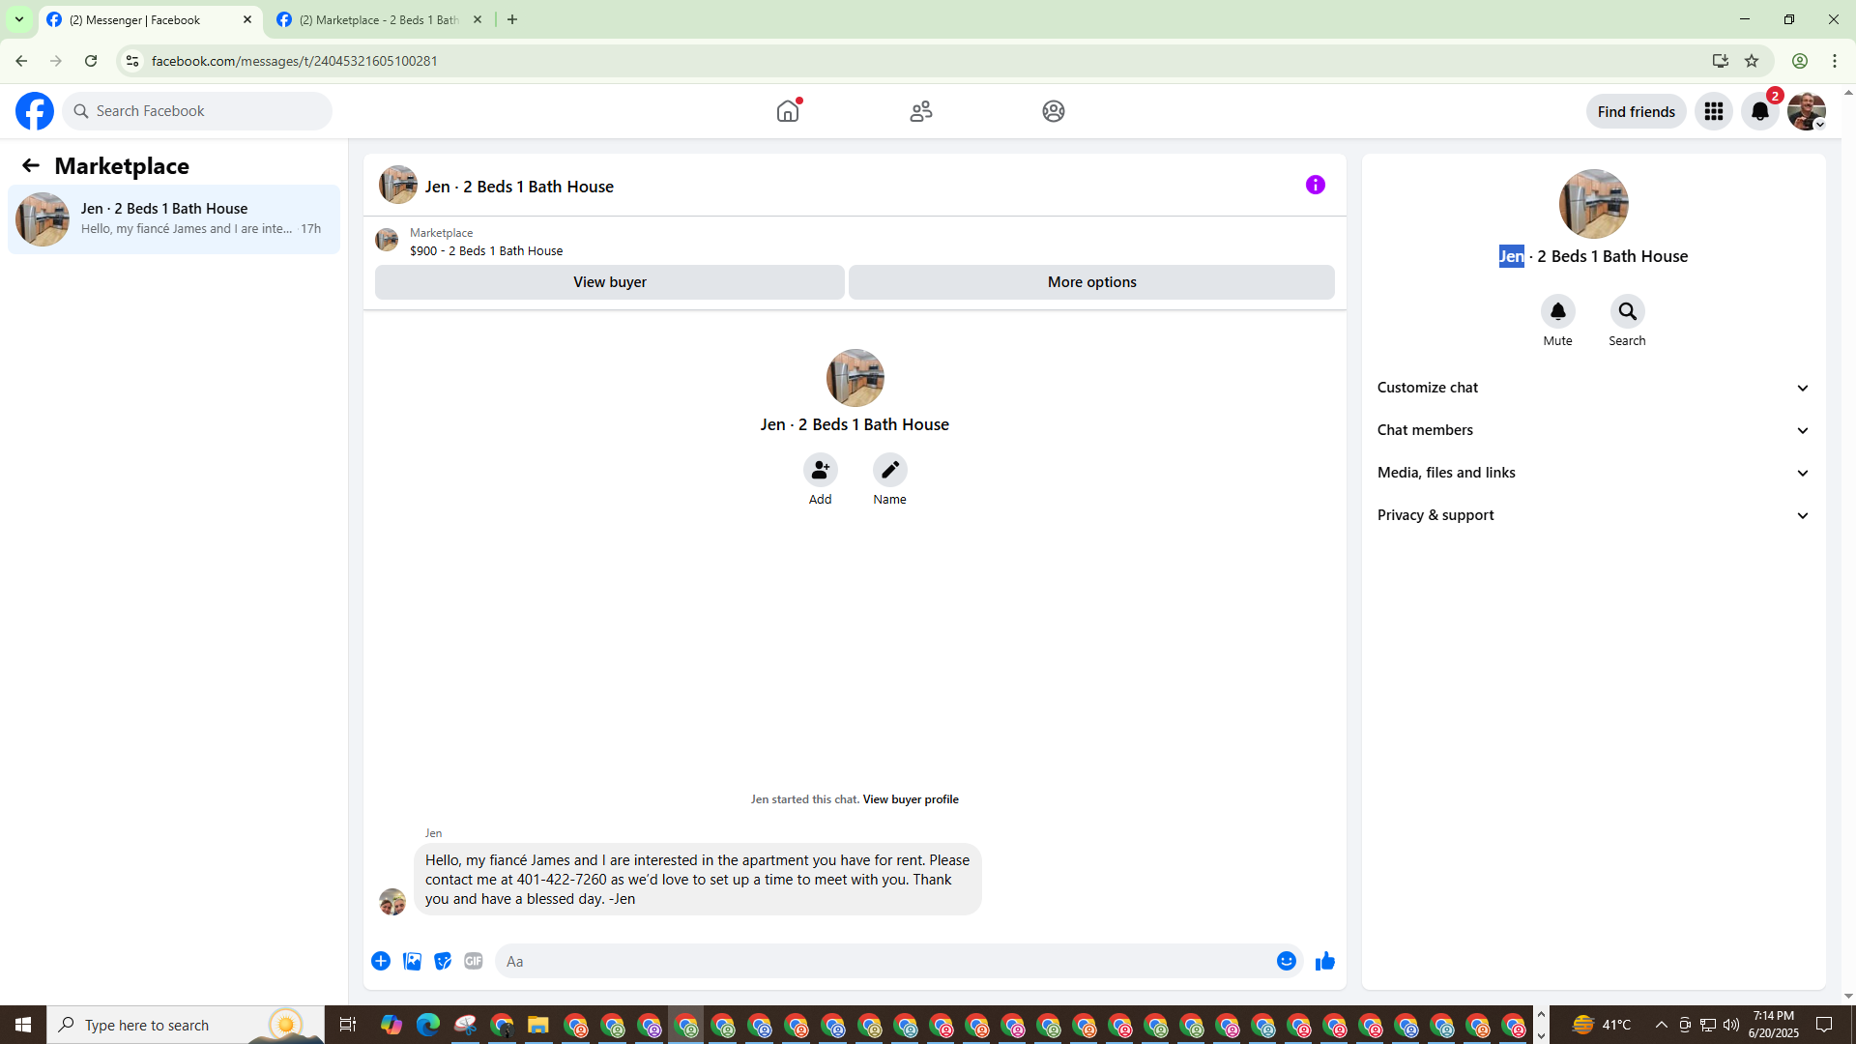Attach a photo with image icon

(x=412, y=961)
